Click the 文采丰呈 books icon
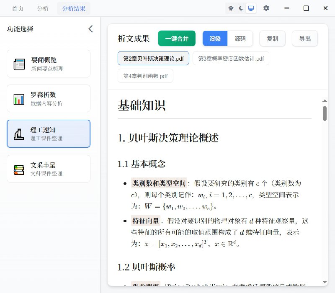 pos(19,168)
